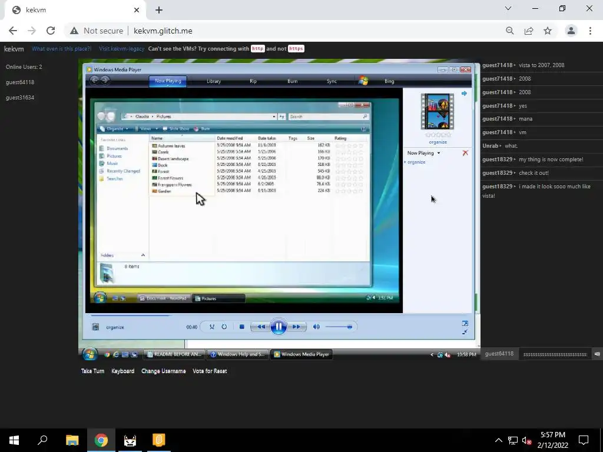Click Keyboard below the VM
This screenshot has width=603, height=452.
122,371
